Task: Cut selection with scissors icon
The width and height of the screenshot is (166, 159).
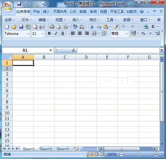Action: (92, 27)
